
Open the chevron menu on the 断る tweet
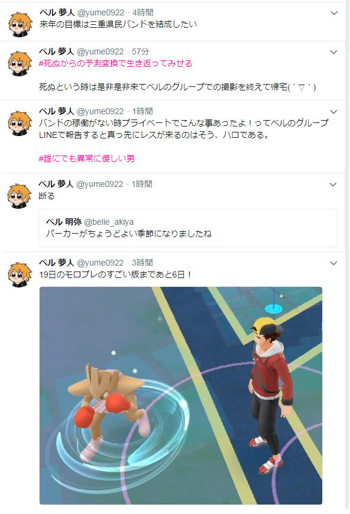(333, 185)
